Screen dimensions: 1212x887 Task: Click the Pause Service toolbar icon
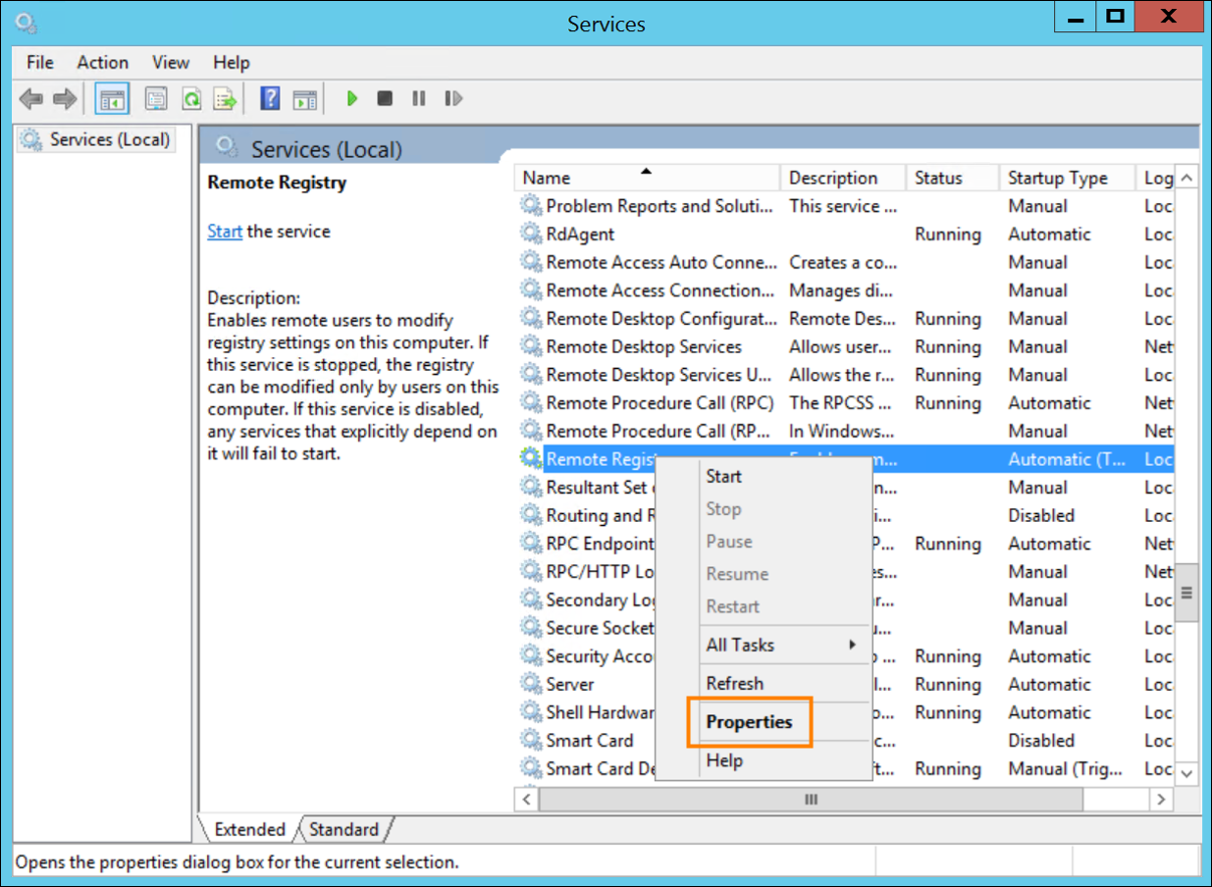(x=419, y=98)
